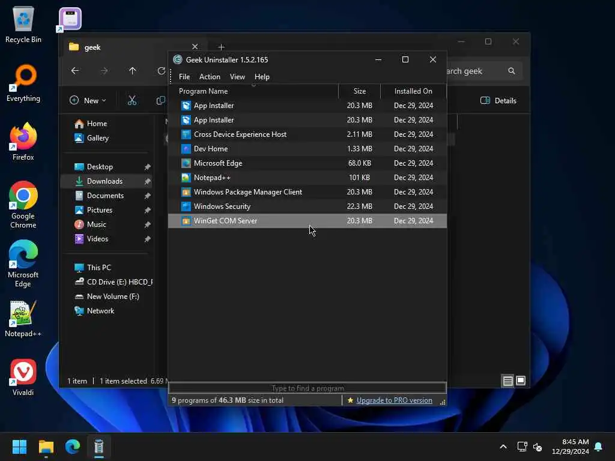The height and width of the screenshot is (461, 615).
Task: Open the Help menu
Action: pyautogui.click(x=262, y=77)
